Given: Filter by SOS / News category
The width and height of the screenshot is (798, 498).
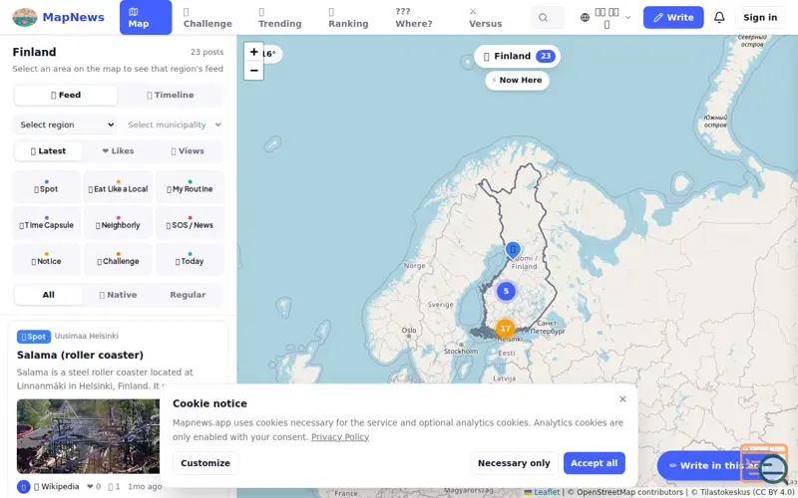Looking at the screenshot, I should pos(190,223).
